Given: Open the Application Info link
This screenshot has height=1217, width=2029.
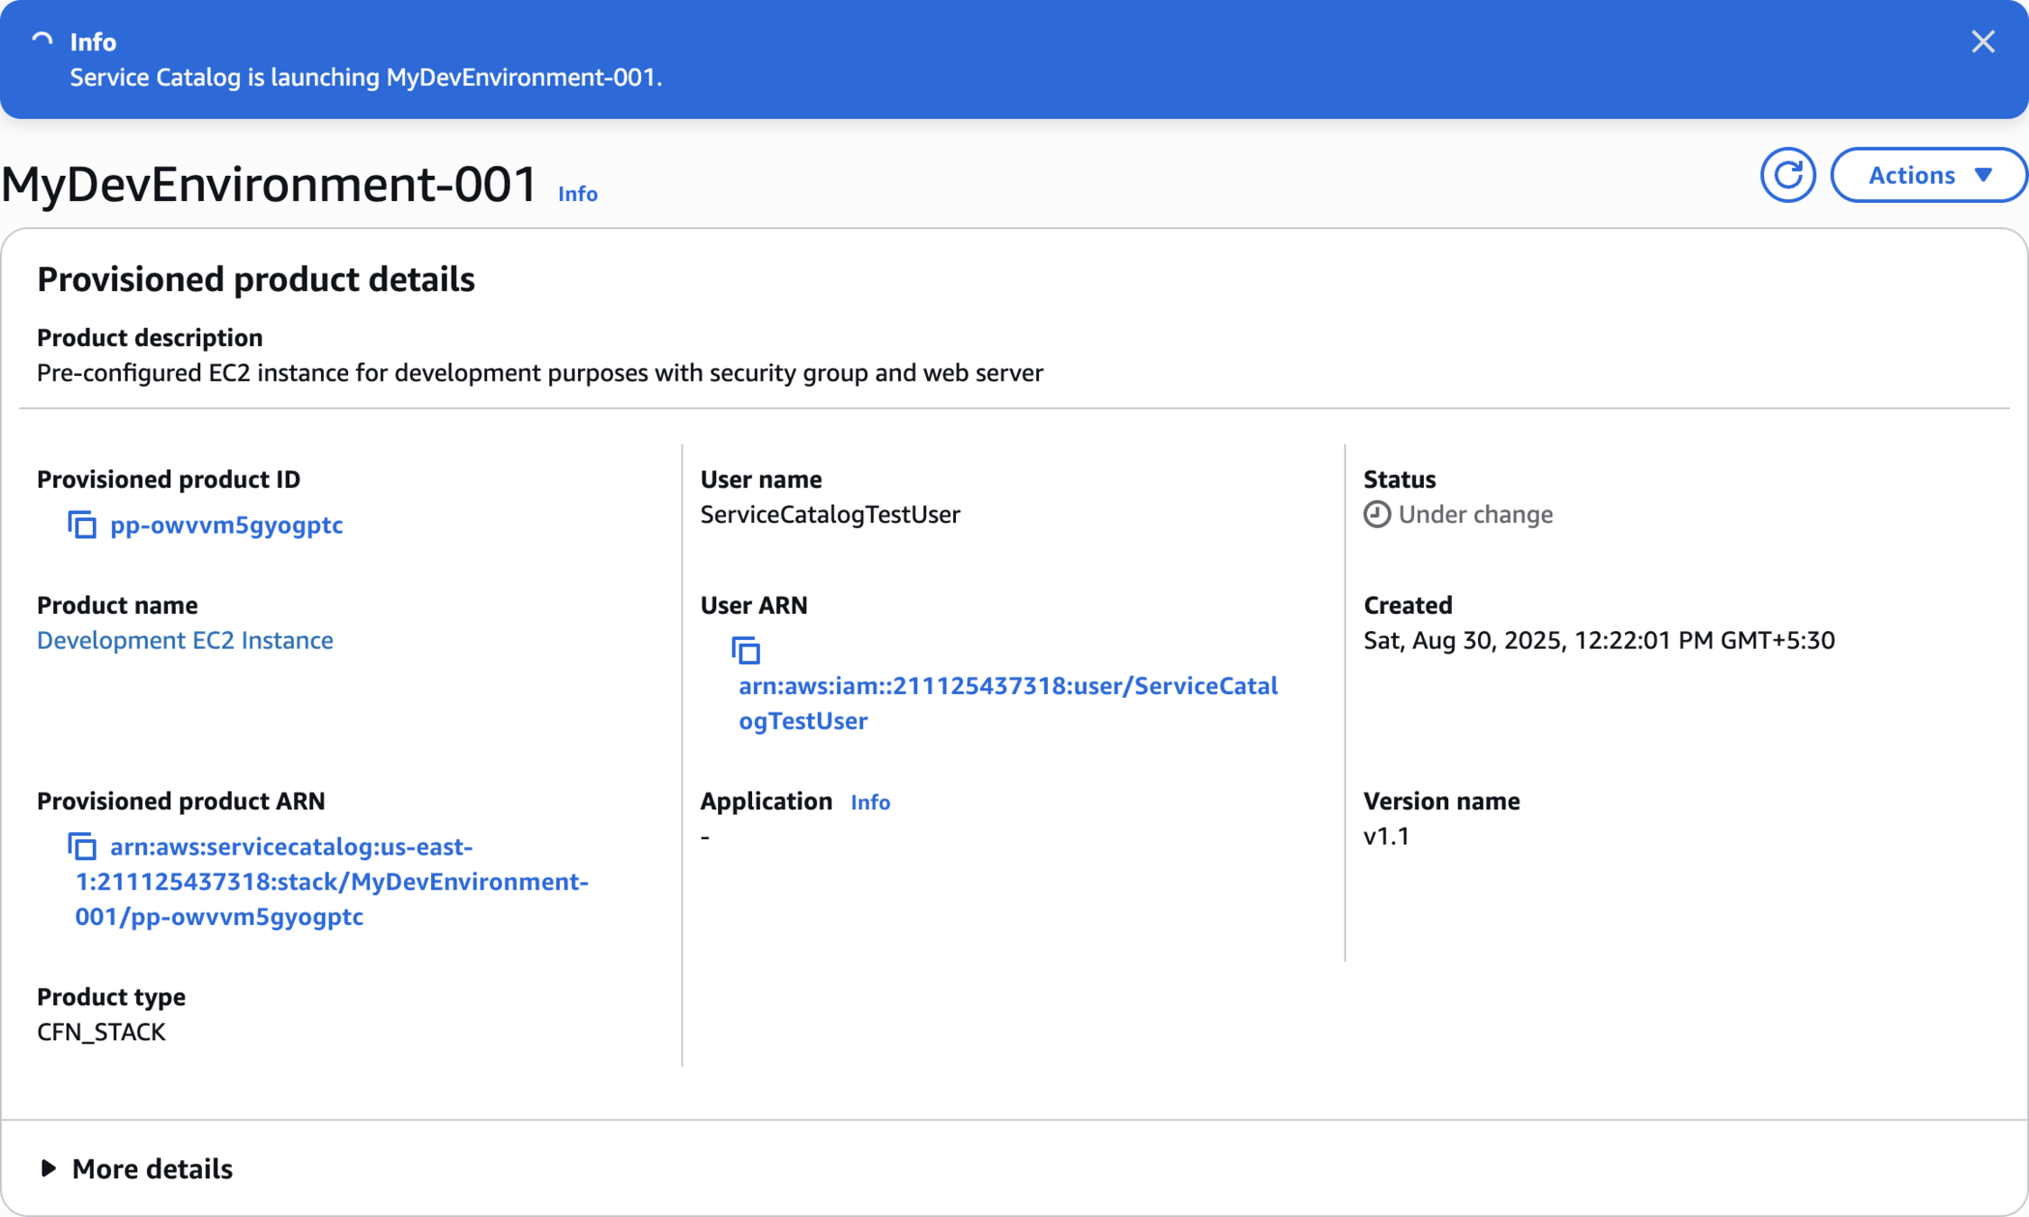Looking at the screenshot, I should click(869, 802).
